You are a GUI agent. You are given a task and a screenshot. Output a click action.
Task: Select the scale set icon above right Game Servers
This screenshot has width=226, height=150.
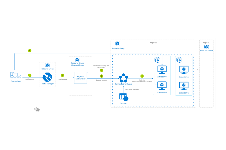pyautogui.click(x=179, y=60)
